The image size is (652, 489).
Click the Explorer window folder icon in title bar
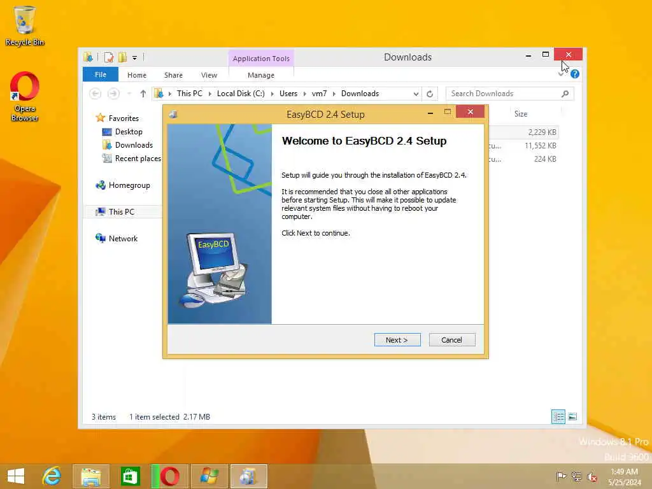pos(88,57)
